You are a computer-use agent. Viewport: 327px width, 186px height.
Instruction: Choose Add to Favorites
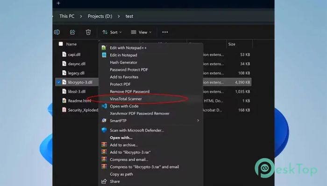click(124, 77)
